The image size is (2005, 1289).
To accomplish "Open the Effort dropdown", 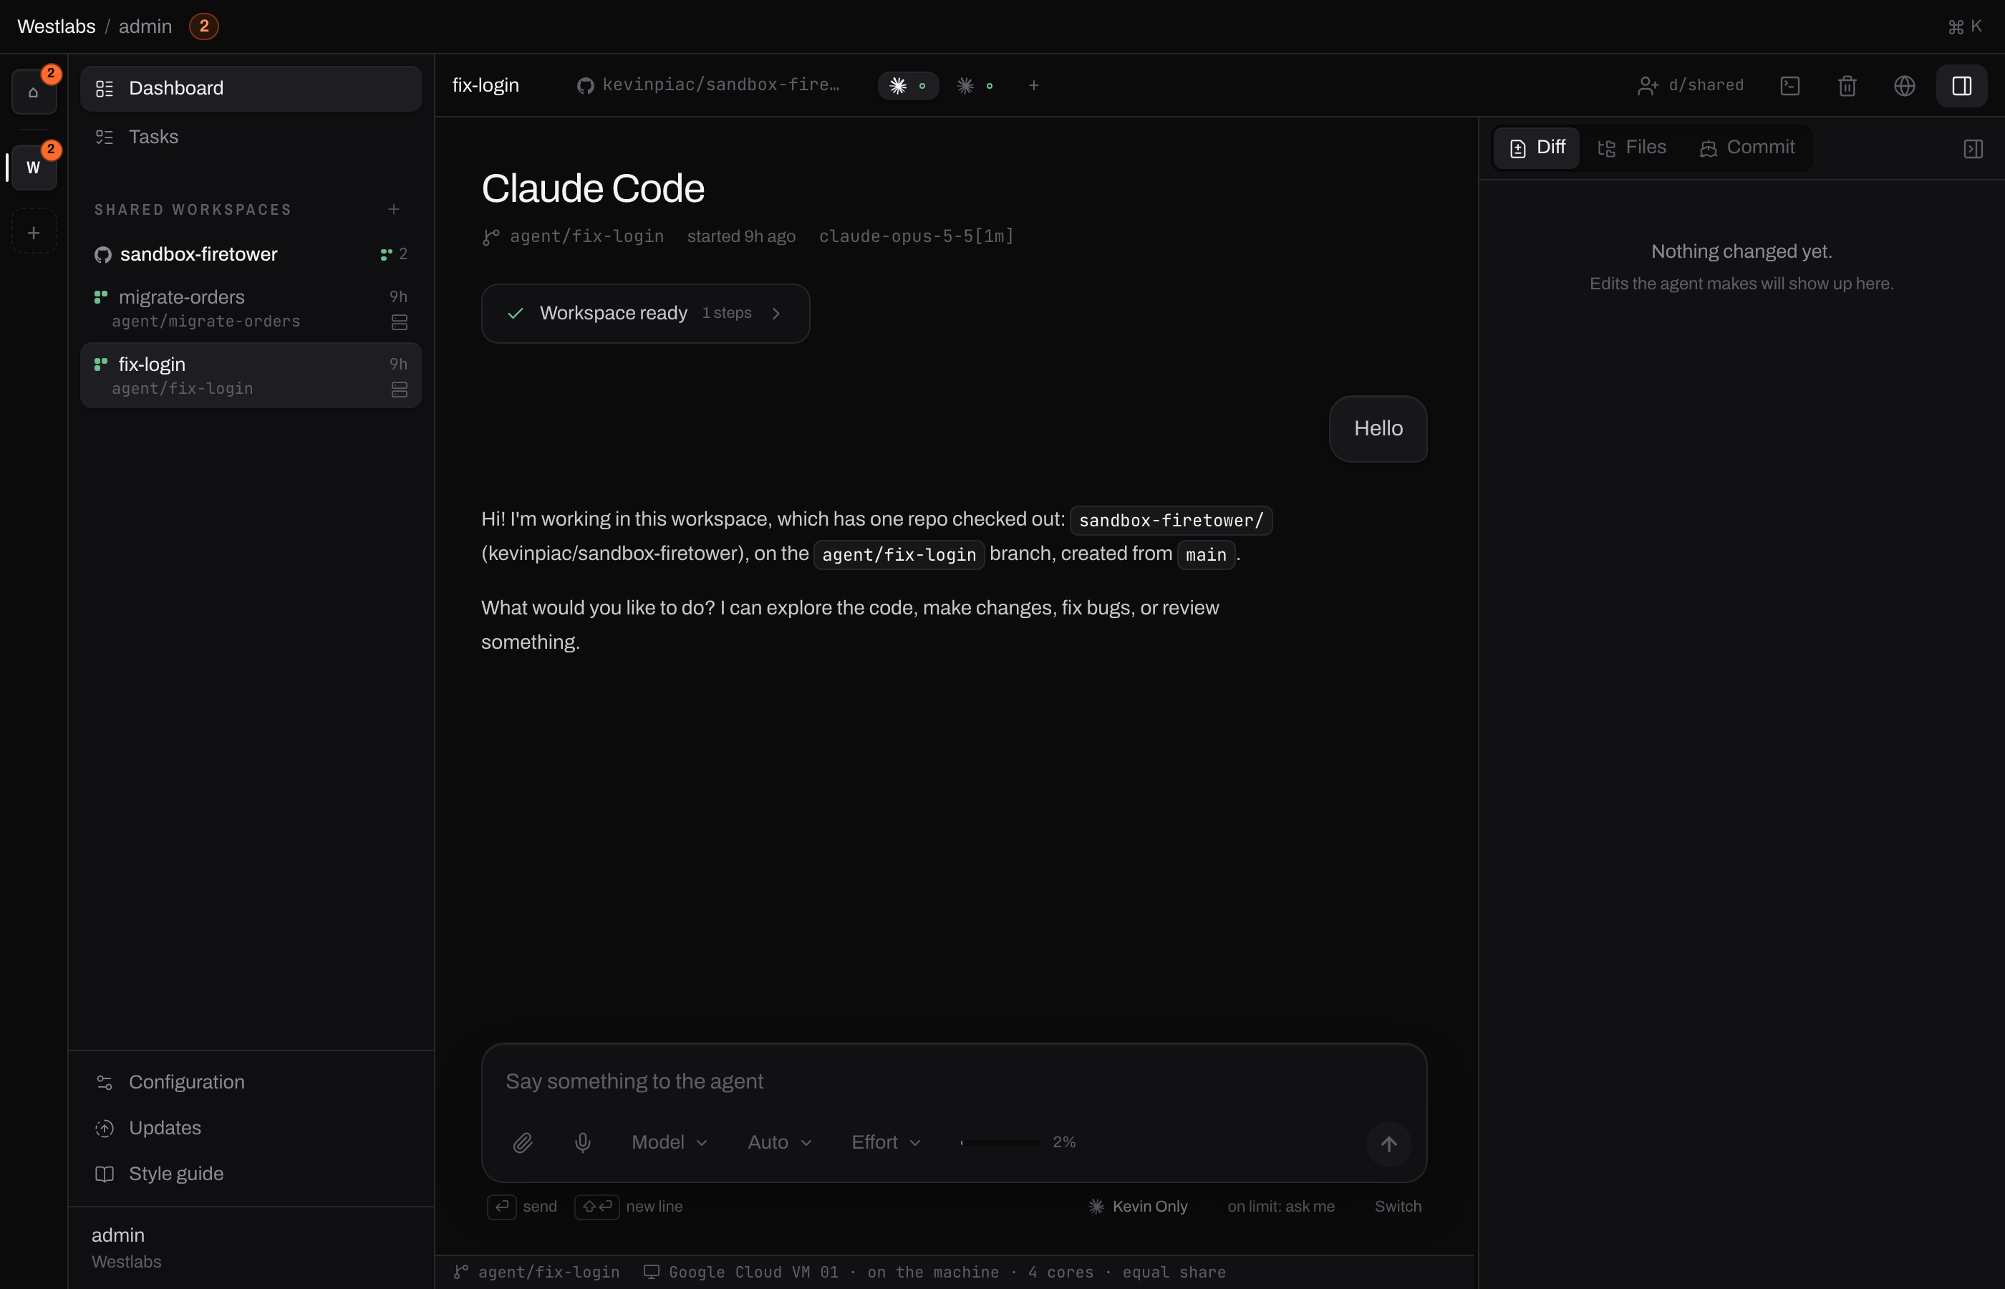I will pos(885,1142).
